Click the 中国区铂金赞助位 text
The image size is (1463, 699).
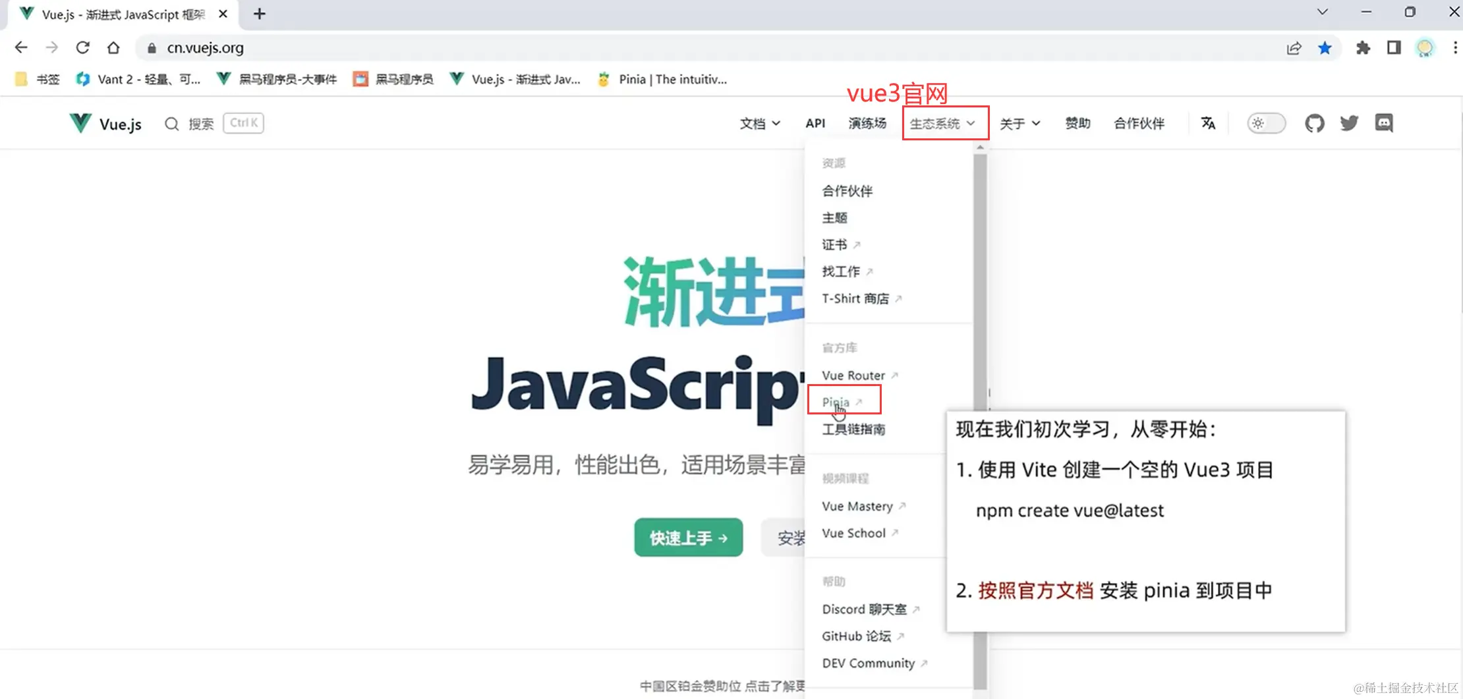691,686
